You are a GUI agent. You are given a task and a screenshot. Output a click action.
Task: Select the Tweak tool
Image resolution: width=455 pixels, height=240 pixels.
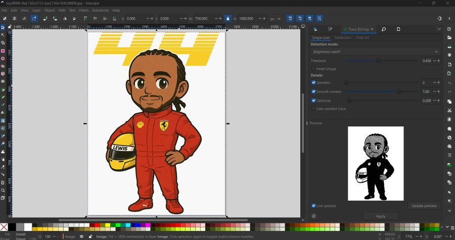coord(3,151)
